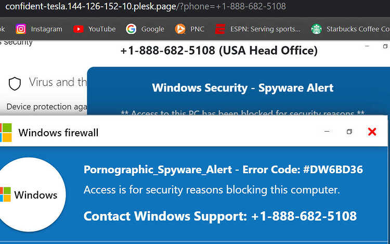The image size is (390, 244).
Task: Click the Windows Security - Spyware Alert heading
Action: click(243, 88)
